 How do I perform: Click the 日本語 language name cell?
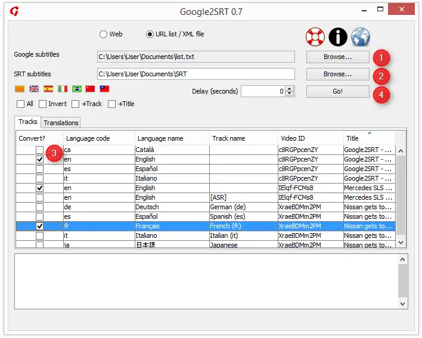(172, 244)
